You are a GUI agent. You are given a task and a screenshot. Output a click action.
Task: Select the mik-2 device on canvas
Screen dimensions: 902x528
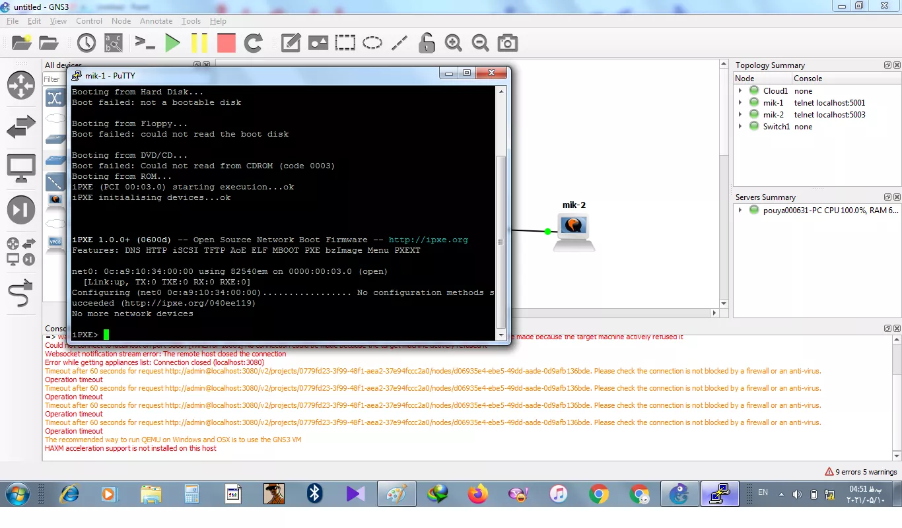click(574, 233)
